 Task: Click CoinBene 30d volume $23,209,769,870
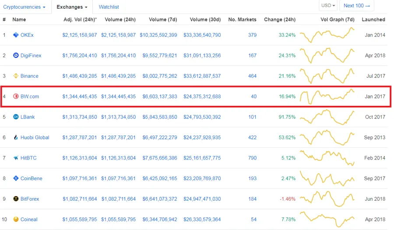(x=202, y=178)
